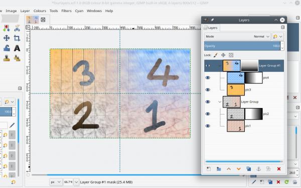Duplicate the layer icon
This screenshot has height=188, width=301.
249,169
